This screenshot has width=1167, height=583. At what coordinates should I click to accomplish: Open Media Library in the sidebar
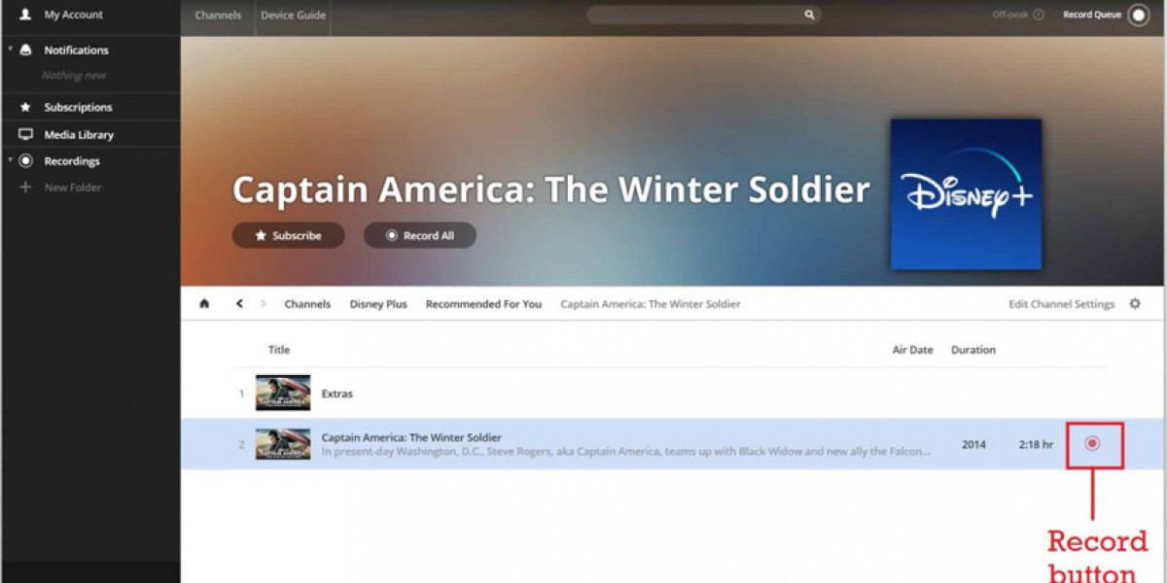click(78, 135)
